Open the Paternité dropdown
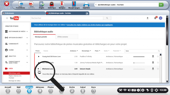 (x=117, y=51)
